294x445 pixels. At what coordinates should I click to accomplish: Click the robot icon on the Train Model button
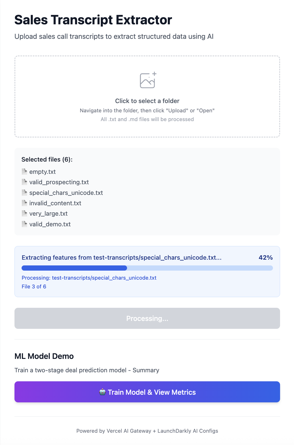point(103,392)
